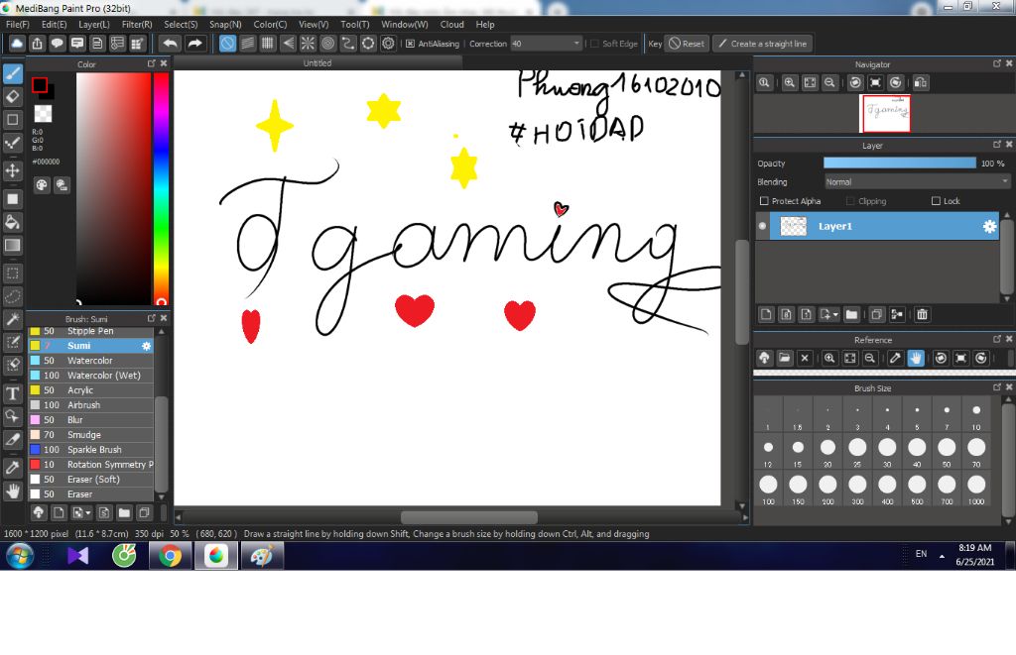Open the Correction value dropdown
Image resolution: width=1016 pixels, height=655 pixels.
pyautogui.click(x=576, y=44)
